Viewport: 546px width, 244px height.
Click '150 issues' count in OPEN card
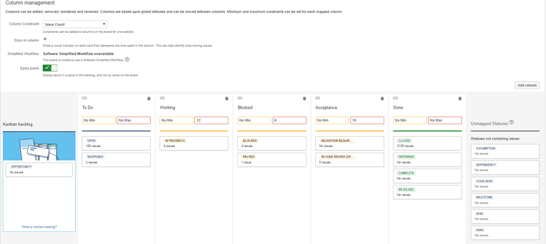[x=93, y=146]
